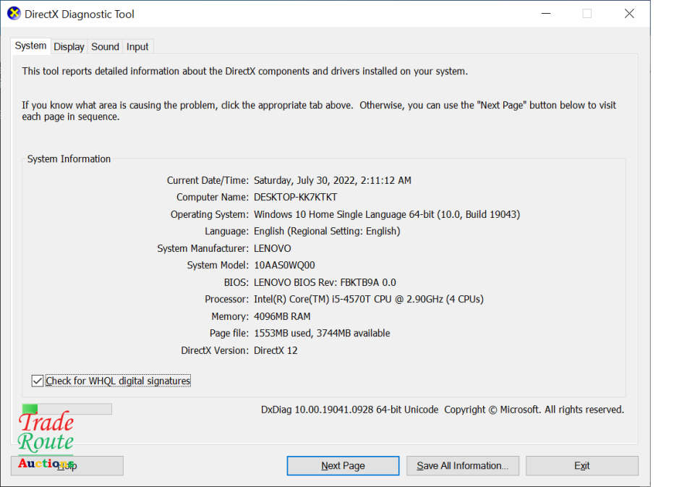This screenshot has width=687, height=487.
Task: Select the System tab
Action: click(x=30, y=46)
